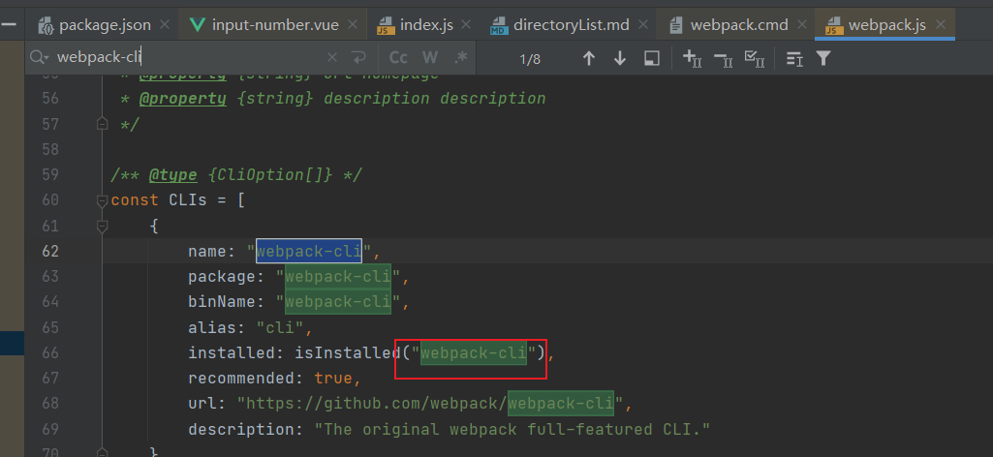Image resolution: width=993 pixels, height=457 pixels.
Task: Click the webpack-cli match on package line
Action: [337, 277]
